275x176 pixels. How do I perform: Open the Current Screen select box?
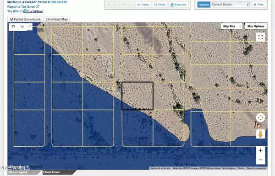[x=230, y=5]
